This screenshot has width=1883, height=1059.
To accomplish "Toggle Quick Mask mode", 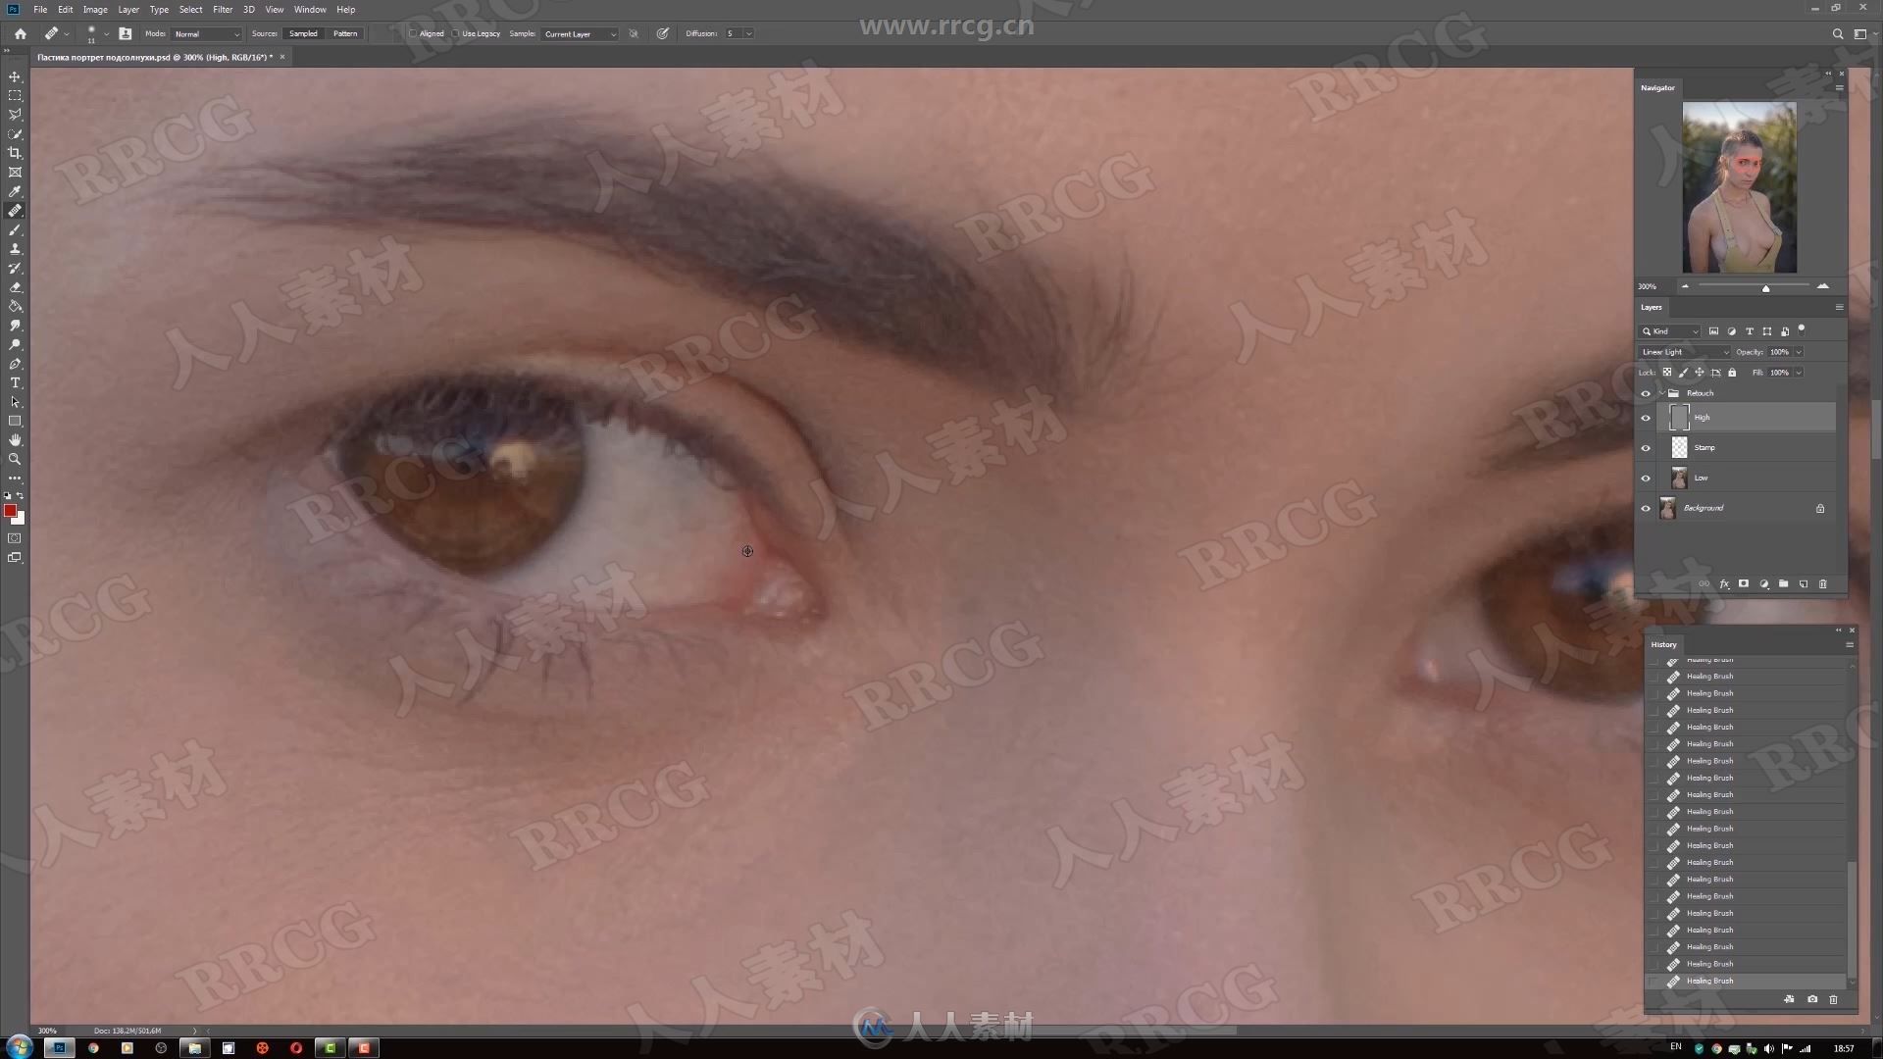I will click(15, 538).
